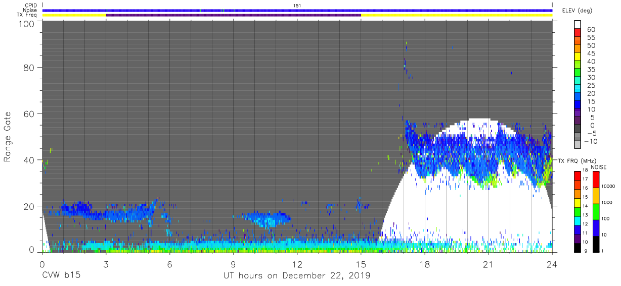
Task: Click the 30 label on ELEV colorbar
Action: pos(591,77)
